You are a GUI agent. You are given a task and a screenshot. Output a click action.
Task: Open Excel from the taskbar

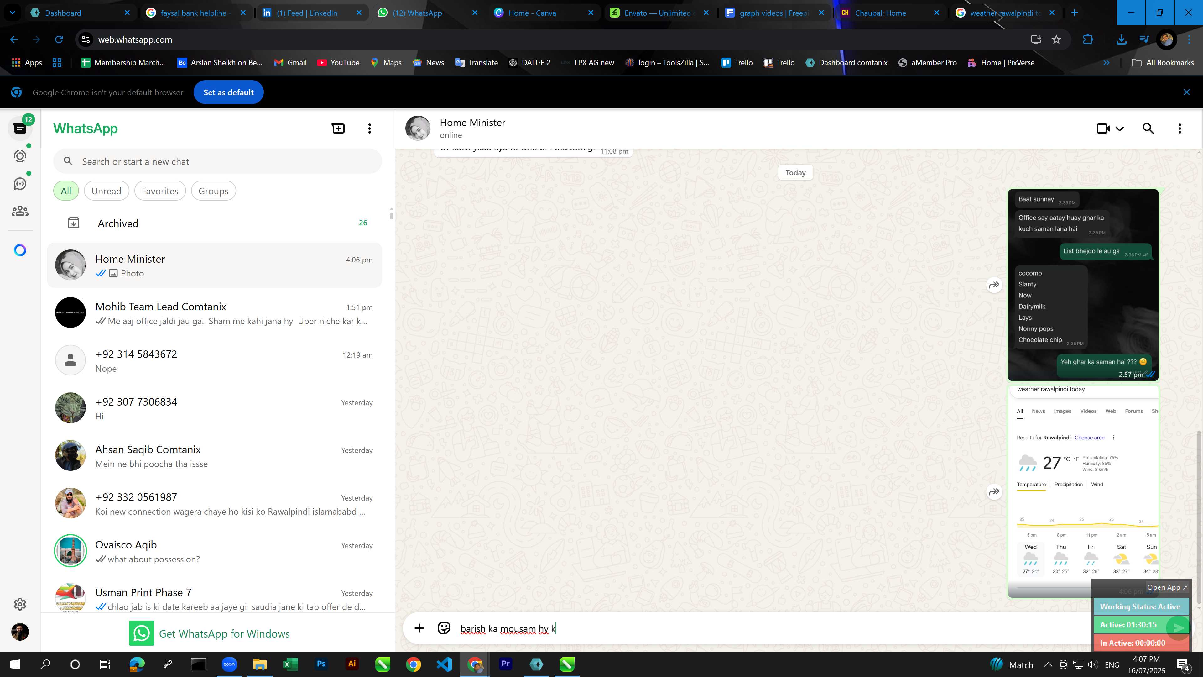pos(290,664)
